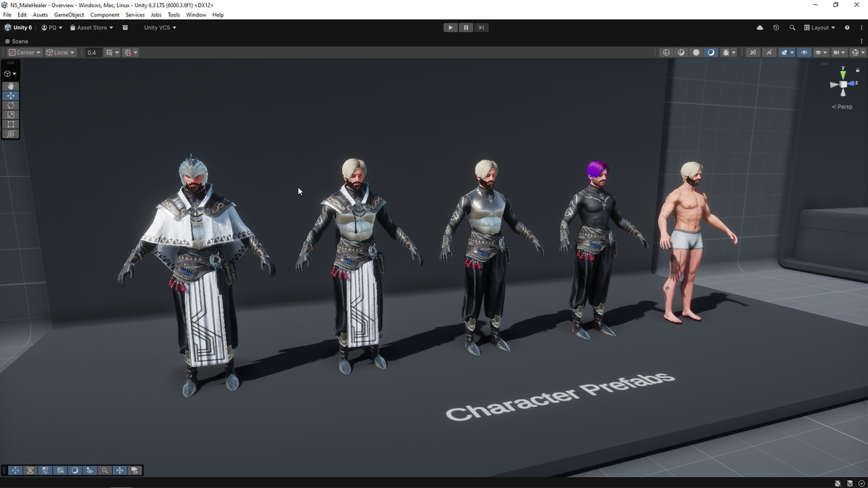Open the Window menu
868x488 pixels.
(196, 14)
